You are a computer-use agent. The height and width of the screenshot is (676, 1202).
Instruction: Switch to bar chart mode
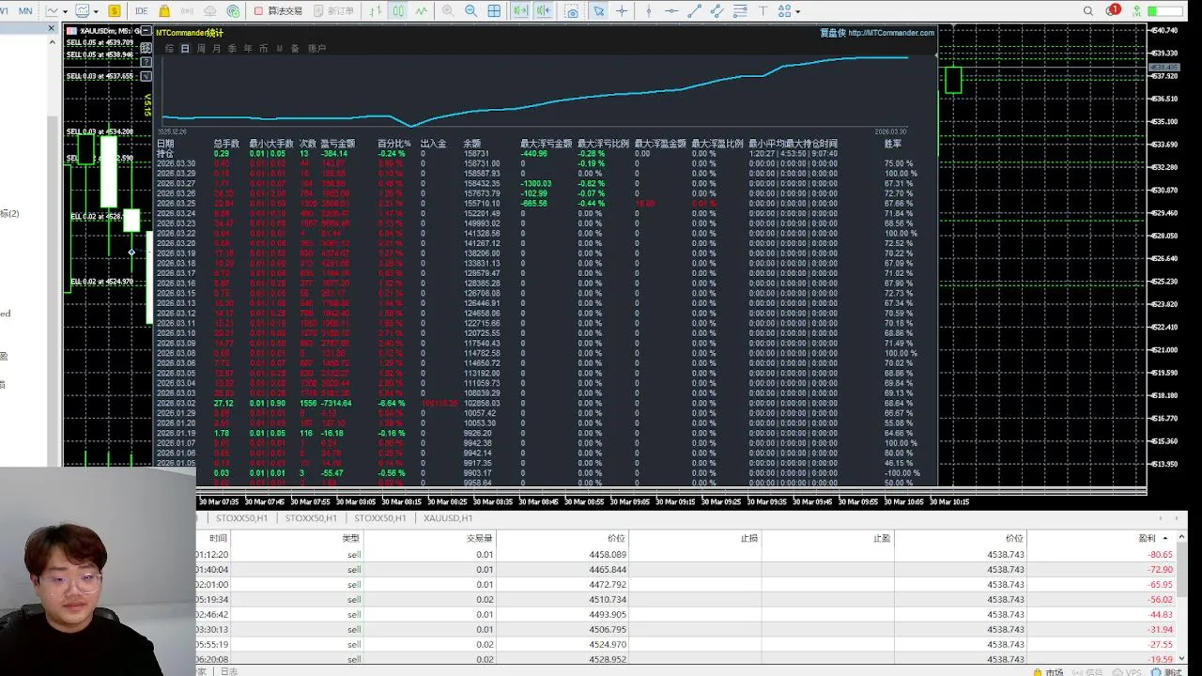[x=376, y=11]
